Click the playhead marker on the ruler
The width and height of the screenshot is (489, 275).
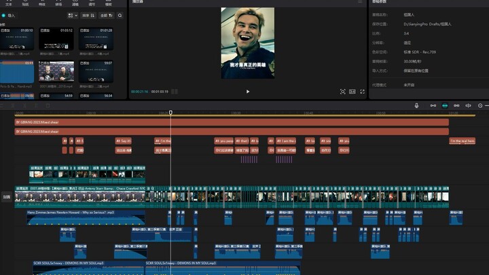pos(170,113)
